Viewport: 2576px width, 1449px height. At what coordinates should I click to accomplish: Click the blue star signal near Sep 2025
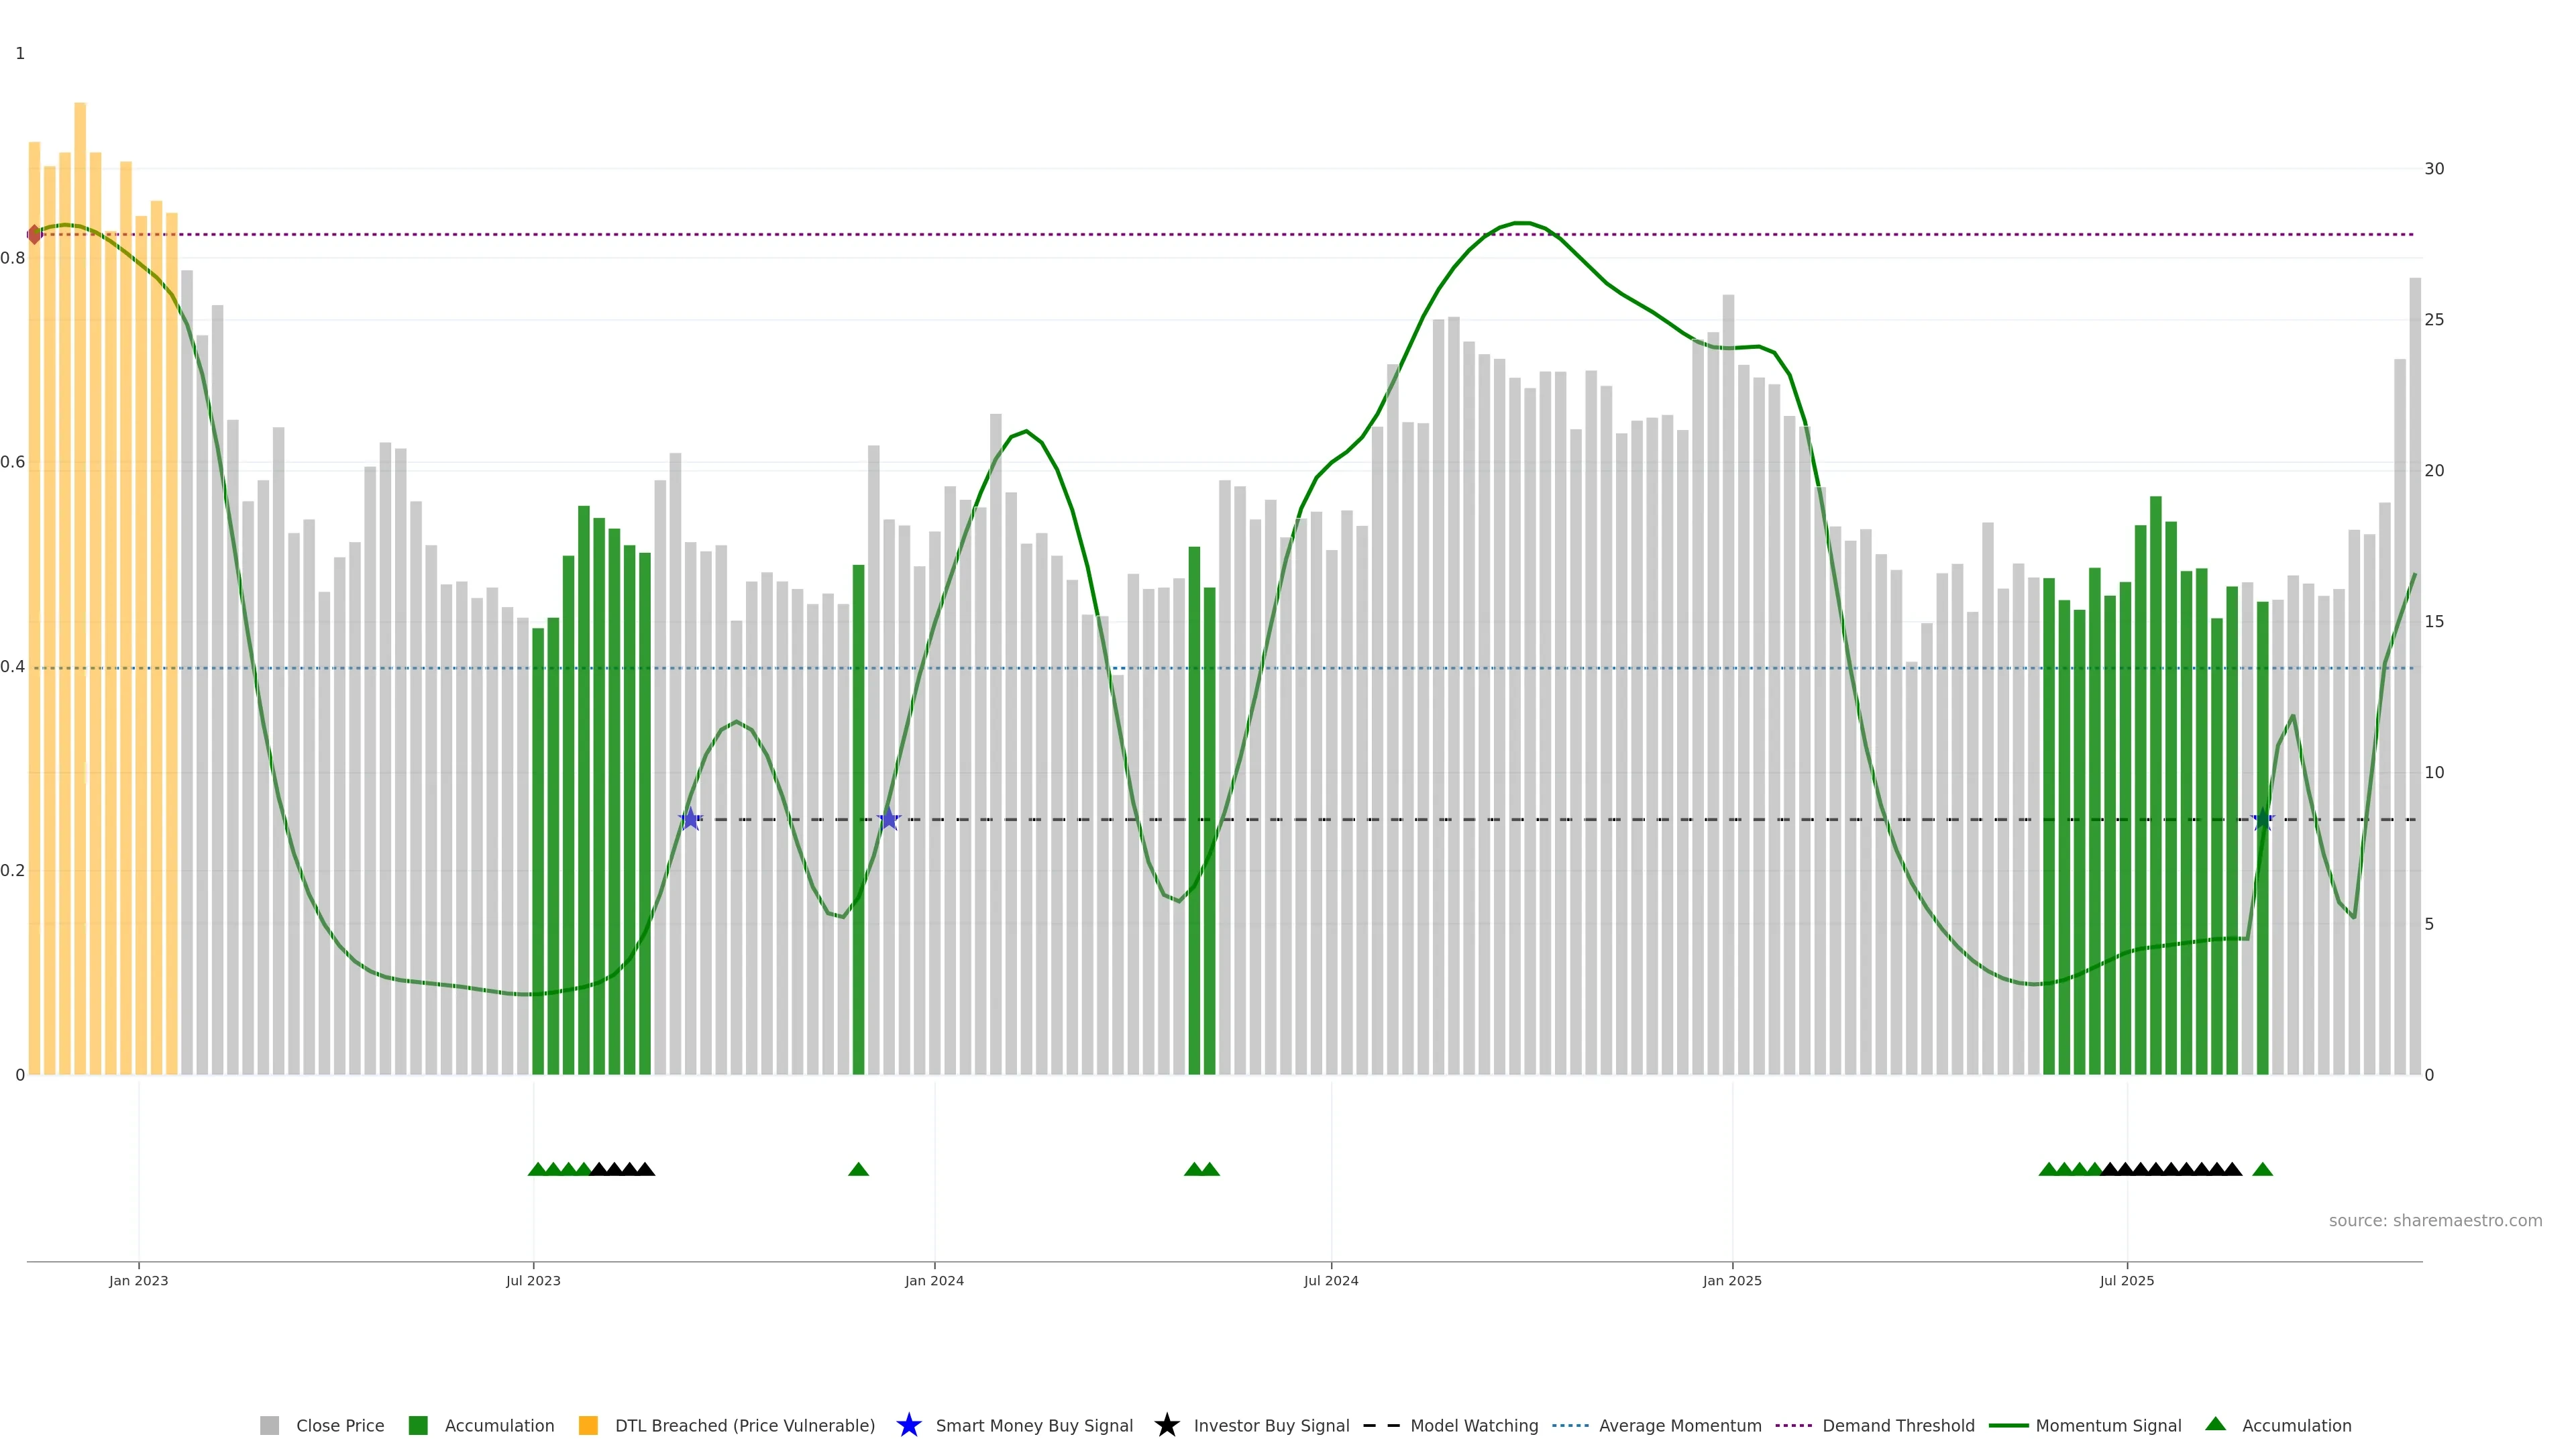(2262, 819)
